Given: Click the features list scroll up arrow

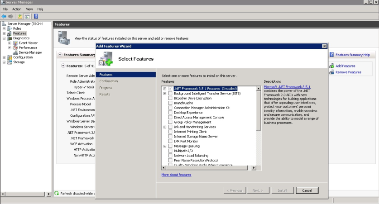Looking at the screenshot, I should pyautogui.click(x=259, y=89).
